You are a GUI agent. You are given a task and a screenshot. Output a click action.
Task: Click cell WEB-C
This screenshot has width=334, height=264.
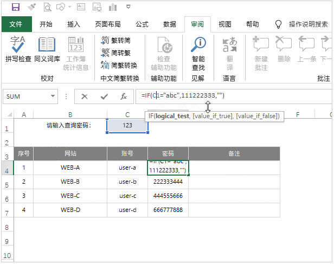[x=70, y=196]
